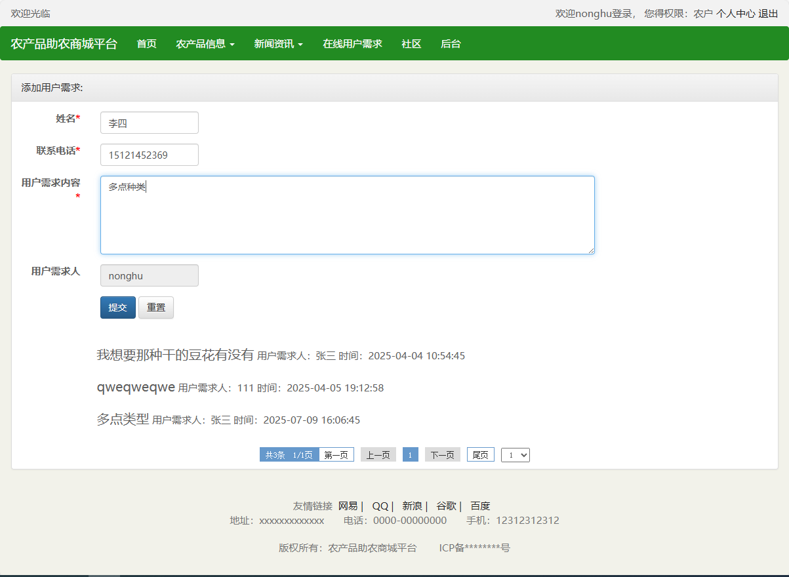
Task: Click inside the 用户需求内容 textarea
Action: pyautogui.click(x=347, y=214)
